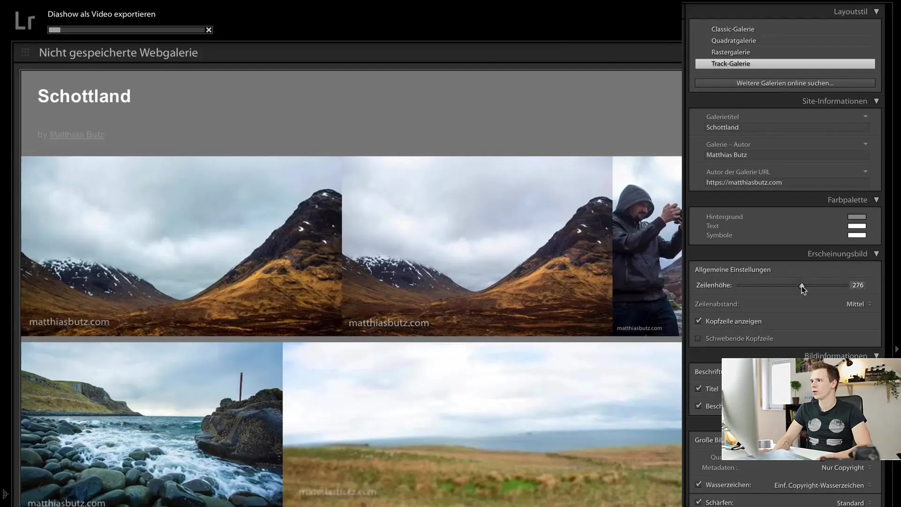Open the second mountain landscape photo
This screenshot has width=901, height=507.
pyautogui.click(x=477, y=246)
